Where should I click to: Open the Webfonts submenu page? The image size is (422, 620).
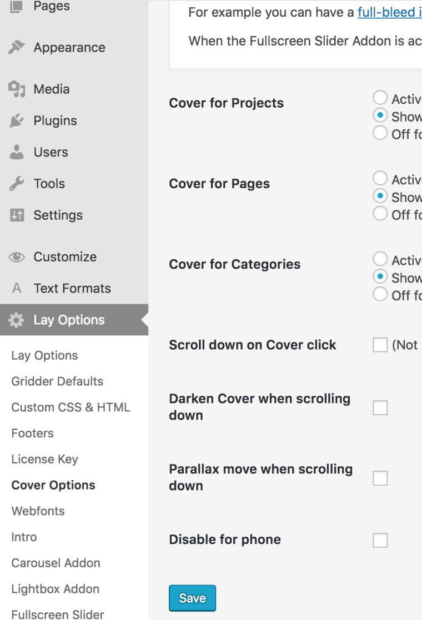pos(38,511)
